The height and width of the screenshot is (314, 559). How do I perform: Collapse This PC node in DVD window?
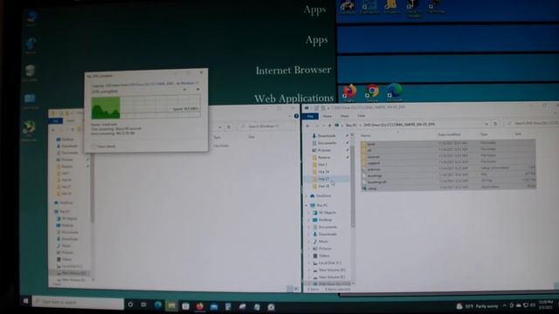point(307,206)
